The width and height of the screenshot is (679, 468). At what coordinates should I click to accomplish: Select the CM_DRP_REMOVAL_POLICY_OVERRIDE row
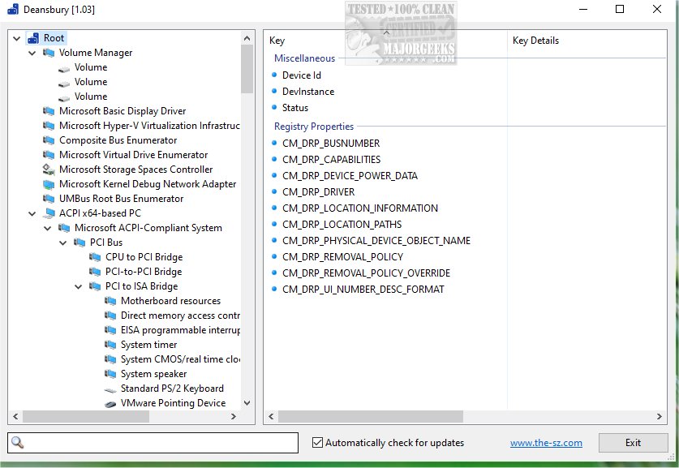[367, 273]
